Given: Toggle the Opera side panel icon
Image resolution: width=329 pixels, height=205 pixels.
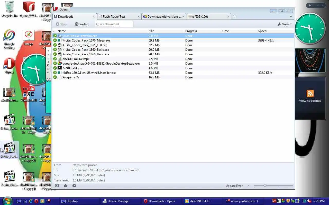Looking at the screenshot, I should [57, 186].
